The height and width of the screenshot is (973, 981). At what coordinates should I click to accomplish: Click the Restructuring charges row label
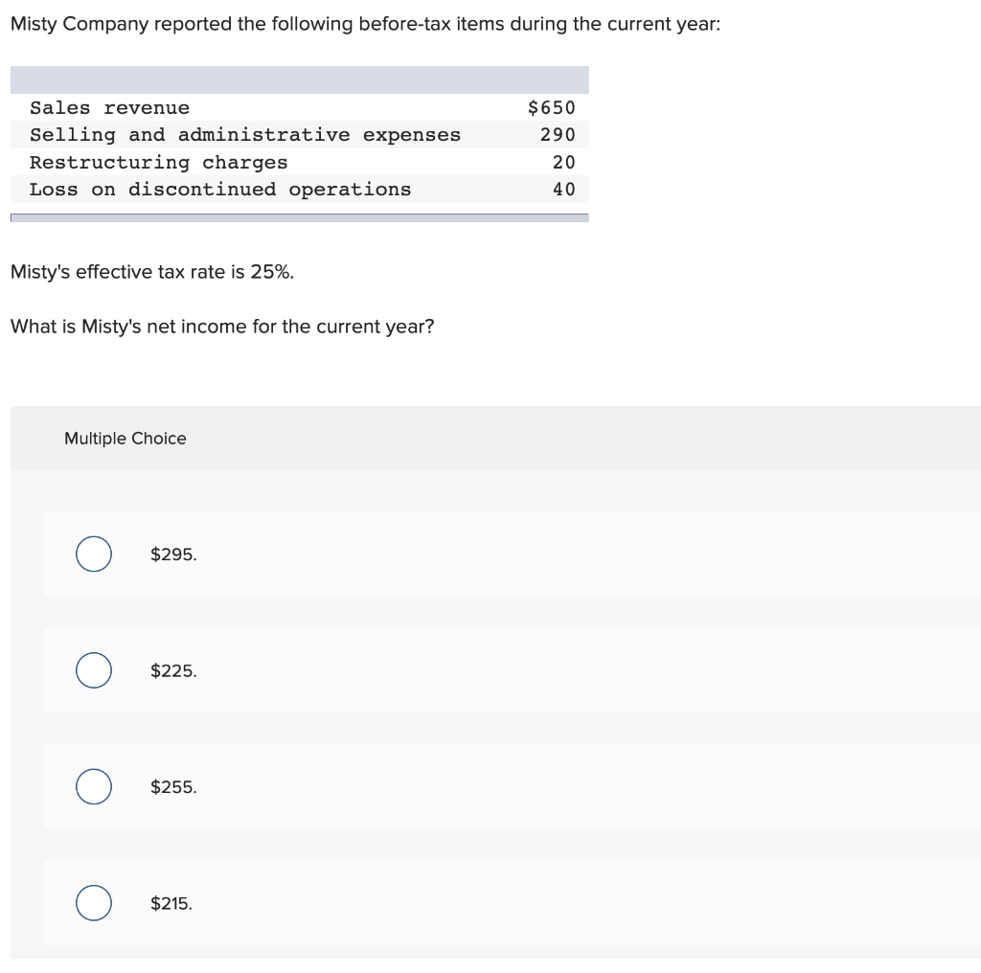pyautogui.click(x=159, y=163)
